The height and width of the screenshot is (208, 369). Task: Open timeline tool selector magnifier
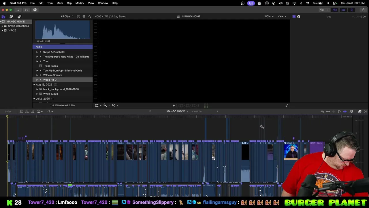coord(50,112)
